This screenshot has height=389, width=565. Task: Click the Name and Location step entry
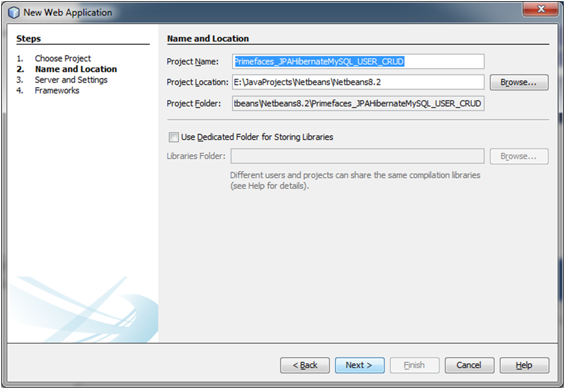point(75,69)
